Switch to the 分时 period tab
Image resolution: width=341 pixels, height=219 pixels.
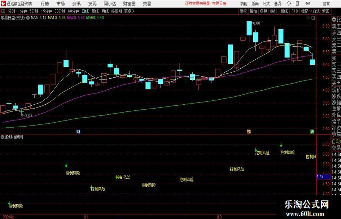coord(12,11)
